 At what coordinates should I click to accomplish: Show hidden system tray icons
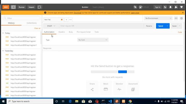click(155, 101)
